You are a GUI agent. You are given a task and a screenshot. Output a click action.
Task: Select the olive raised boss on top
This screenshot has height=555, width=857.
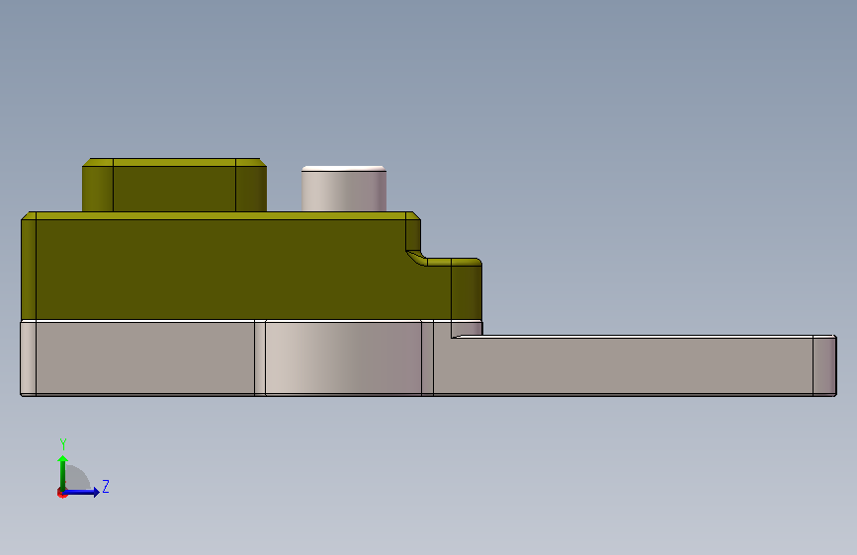[174, 185]
